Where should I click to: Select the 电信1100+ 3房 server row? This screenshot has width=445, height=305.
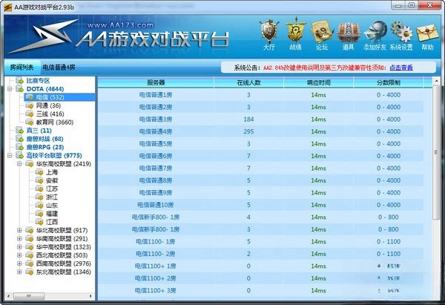click(260, 290)
